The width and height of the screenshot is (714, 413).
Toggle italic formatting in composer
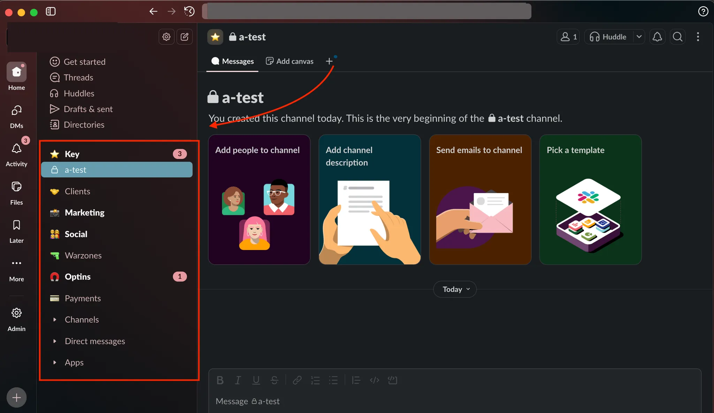[x=238, y=380]
